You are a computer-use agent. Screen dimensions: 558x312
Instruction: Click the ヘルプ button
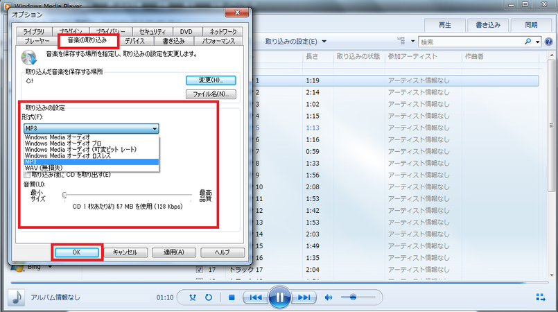tap(222, 252)
